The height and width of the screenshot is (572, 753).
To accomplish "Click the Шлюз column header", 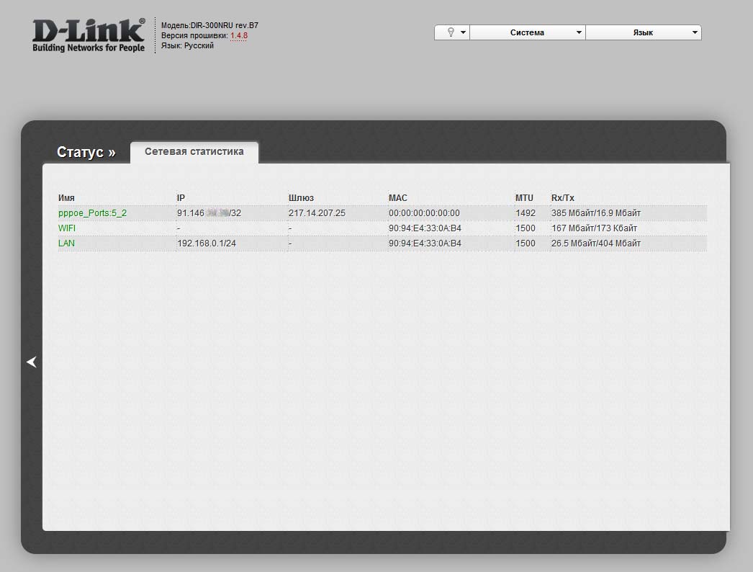I will 301,198.
